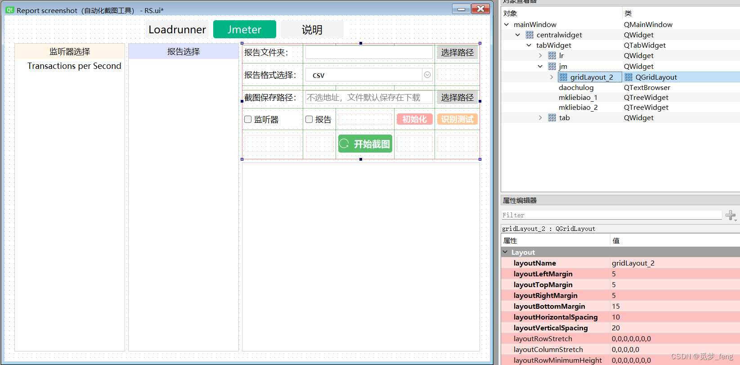Image resolution: width=740 pixels, height=365 pixels.
Task: Switch to the 说明 tab
Action: click(312, 29)
